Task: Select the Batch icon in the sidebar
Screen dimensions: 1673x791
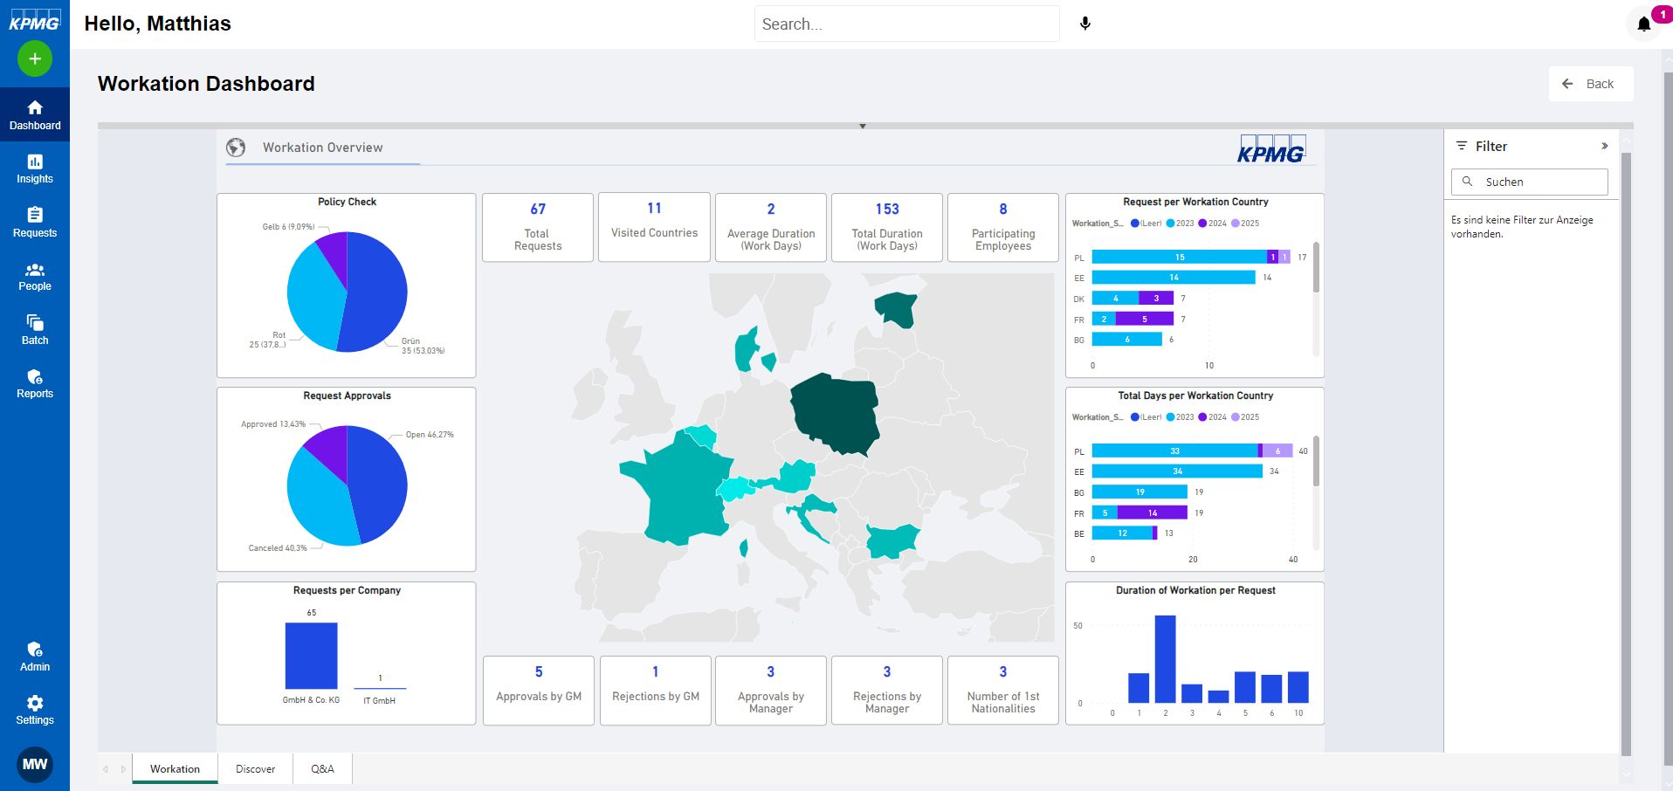Action: 35,329
